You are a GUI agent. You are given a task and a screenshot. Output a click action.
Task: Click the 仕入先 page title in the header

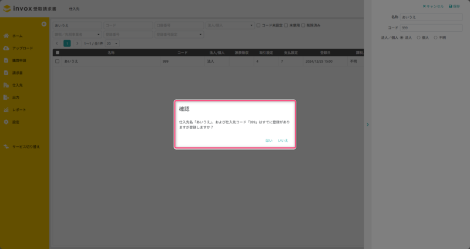(x=74, y=9)
